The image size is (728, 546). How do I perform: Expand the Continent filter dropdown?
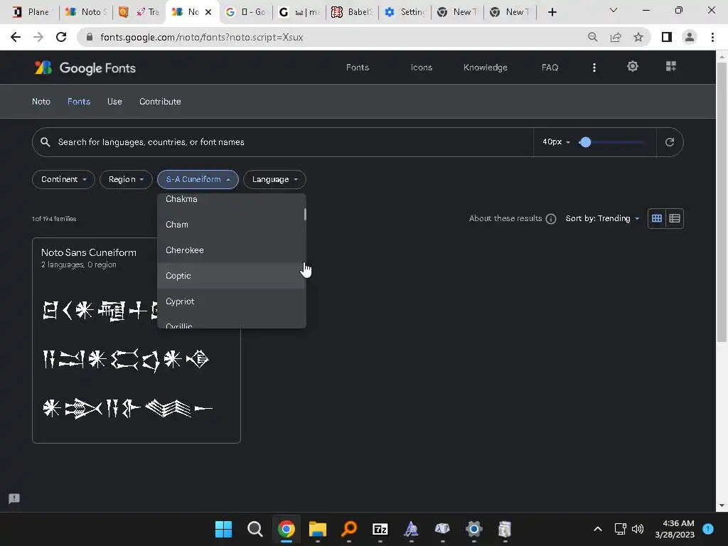[x=63, y=180]
